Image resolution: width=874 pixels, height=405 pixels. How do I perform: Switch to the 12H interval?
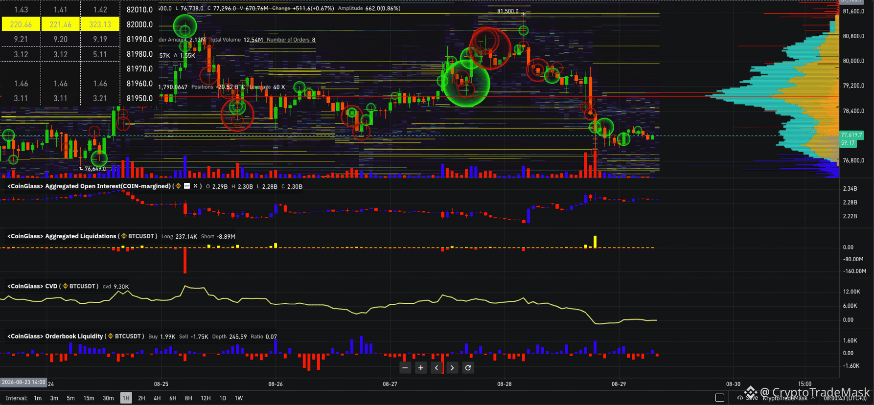coord(206,398)
